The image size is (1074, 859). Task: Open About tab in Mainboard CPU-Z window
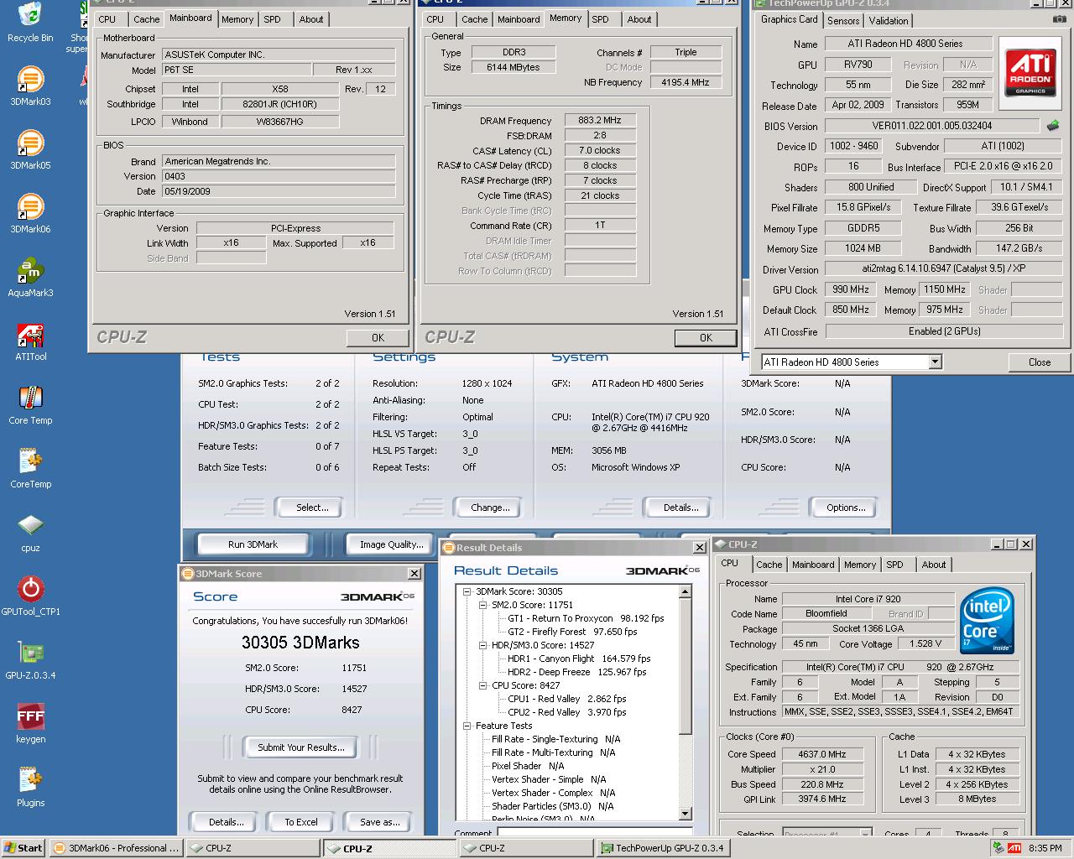coord(311,19)
